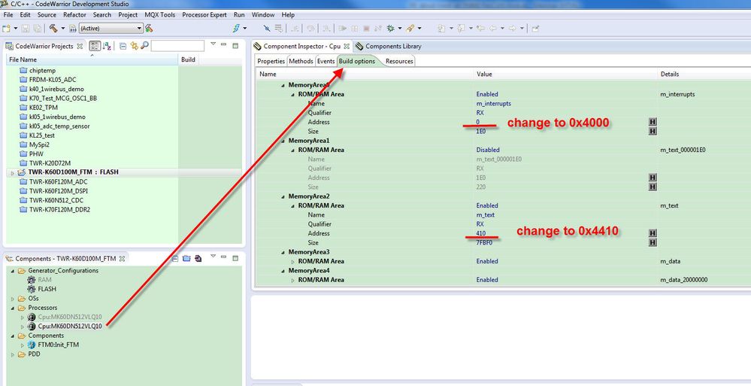
Task: Switch to the Properties tab
Action: [x=271, y=61]
